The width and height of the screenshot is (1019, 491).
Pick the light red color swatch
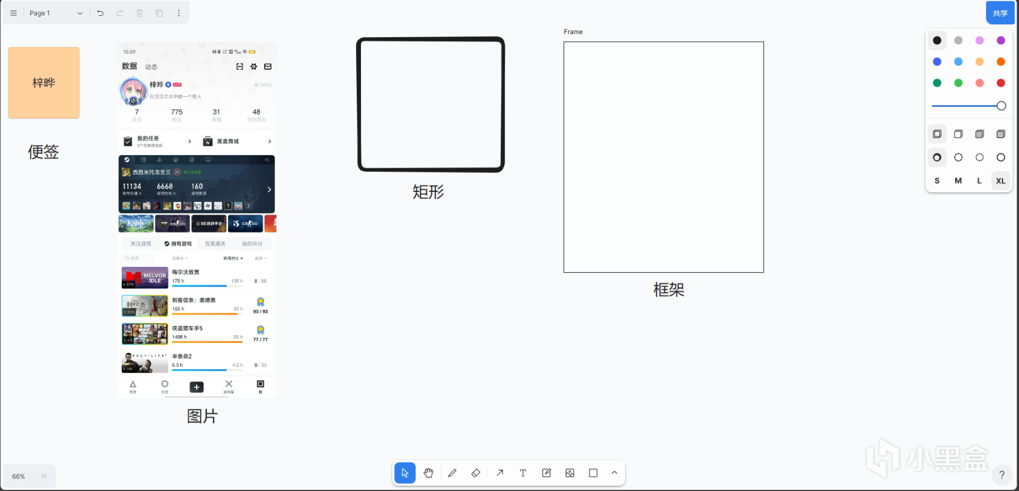point(979,83)
